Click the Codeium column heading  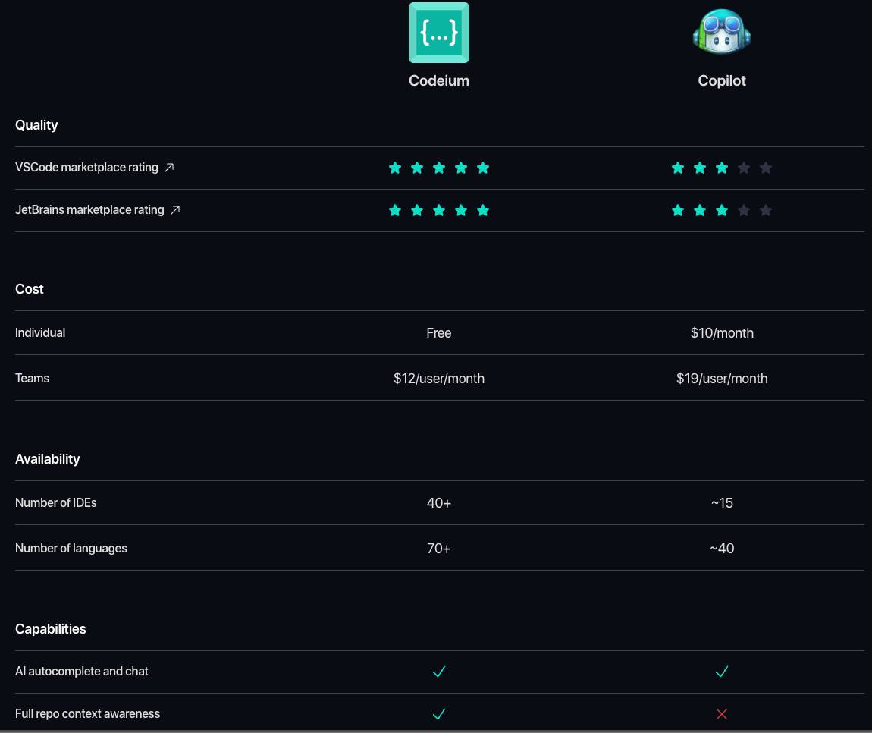[x=439, y=80]
